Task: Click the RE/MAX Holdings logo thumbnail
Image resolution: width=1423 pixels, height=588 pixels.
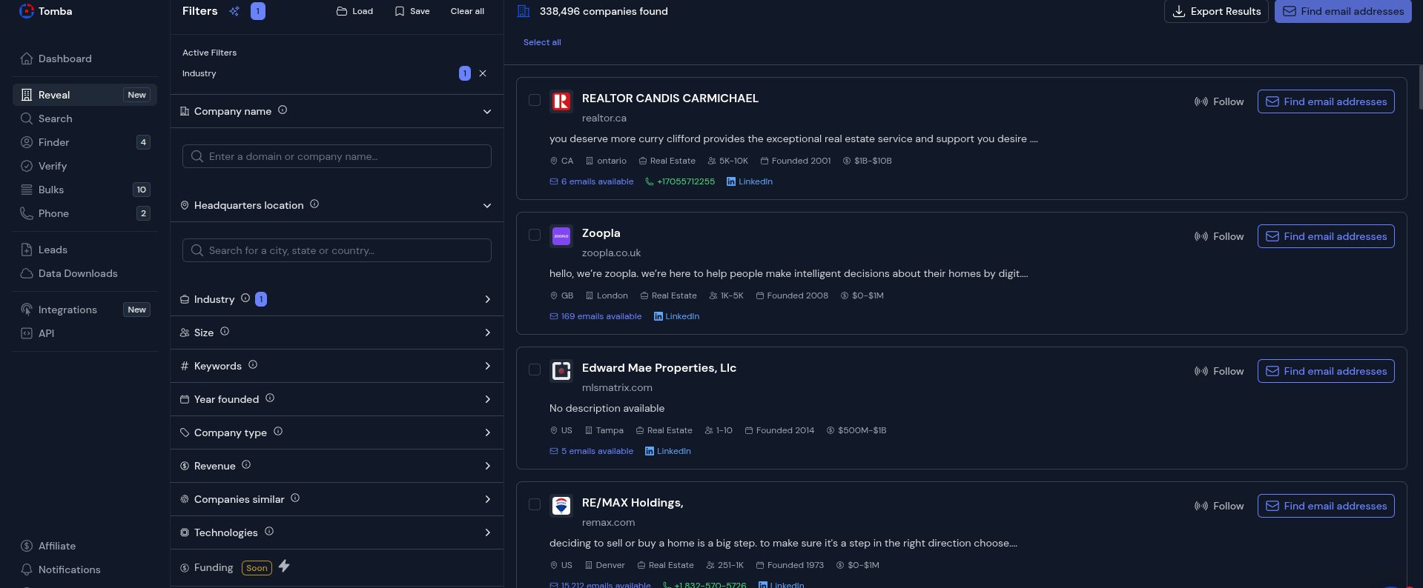Action: click(x=561, y=506)
